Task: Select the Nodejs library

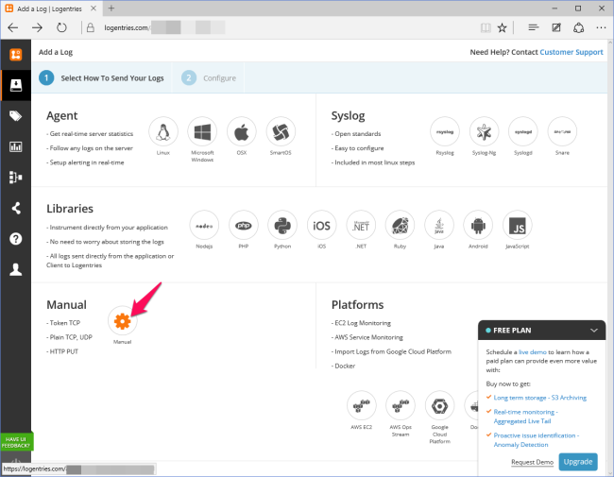Action: tap(204, 226)
